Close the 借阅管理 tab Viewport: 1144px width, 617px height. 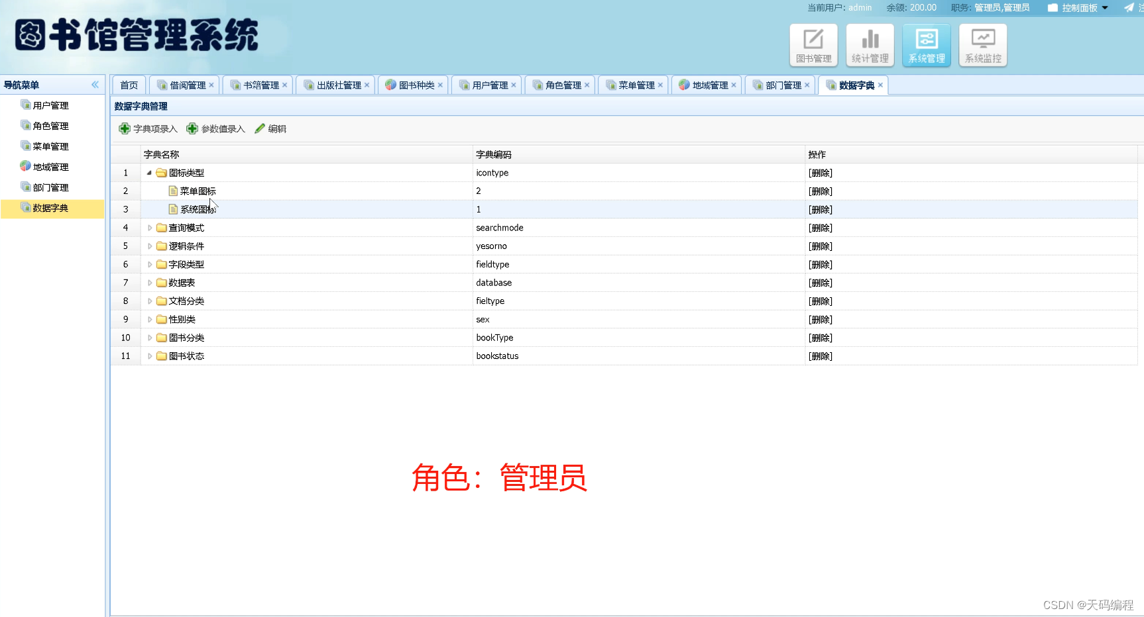tap(211, 85)
